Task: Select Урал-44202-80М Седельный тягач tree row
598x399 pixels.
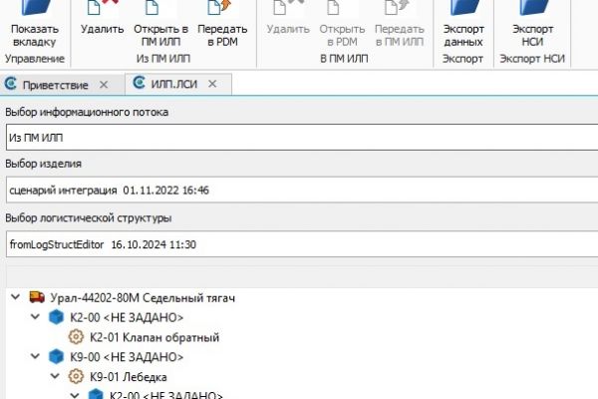Action: pos(143,298)
